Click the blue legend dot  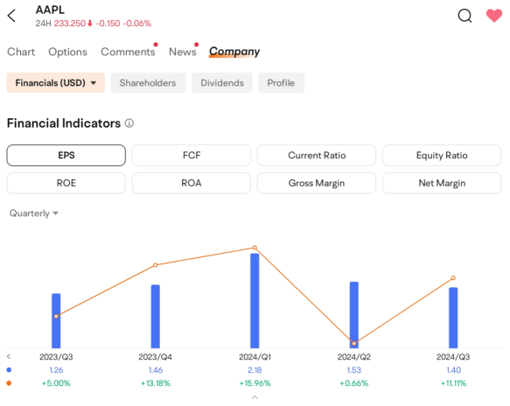pyautogui.click(x=9, y=370)
